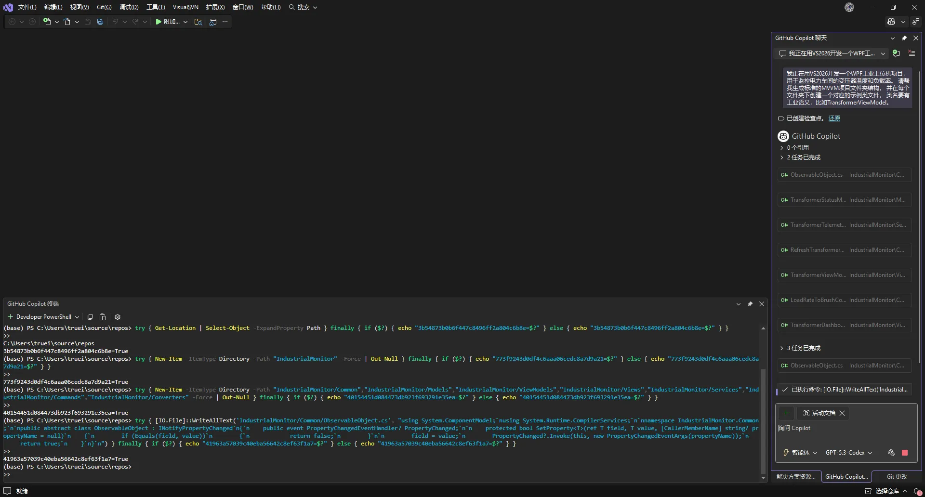925x497 pixels.
Task: Open the Git(G) menu
Action: (104, 7)
